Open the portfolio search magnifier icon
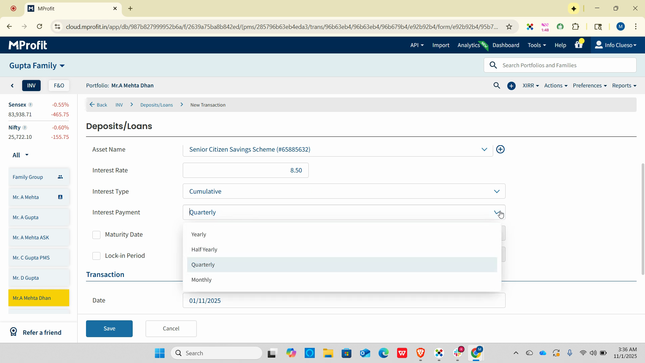The image size is (645, 363). [497, 86]
